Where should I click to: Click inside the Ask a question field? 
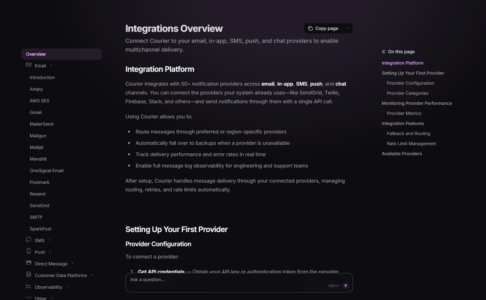(221, 280)
